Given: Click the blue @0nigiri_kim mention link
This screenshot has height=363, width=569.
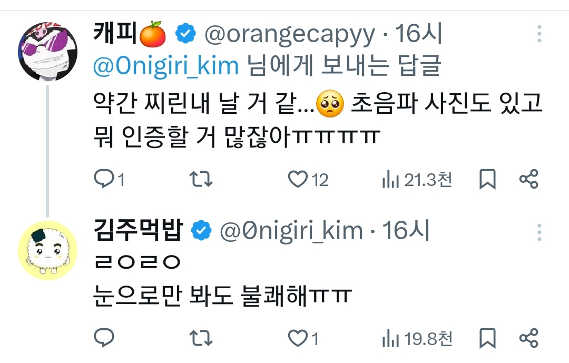Looking at the screenshot, I should [166, 66].
